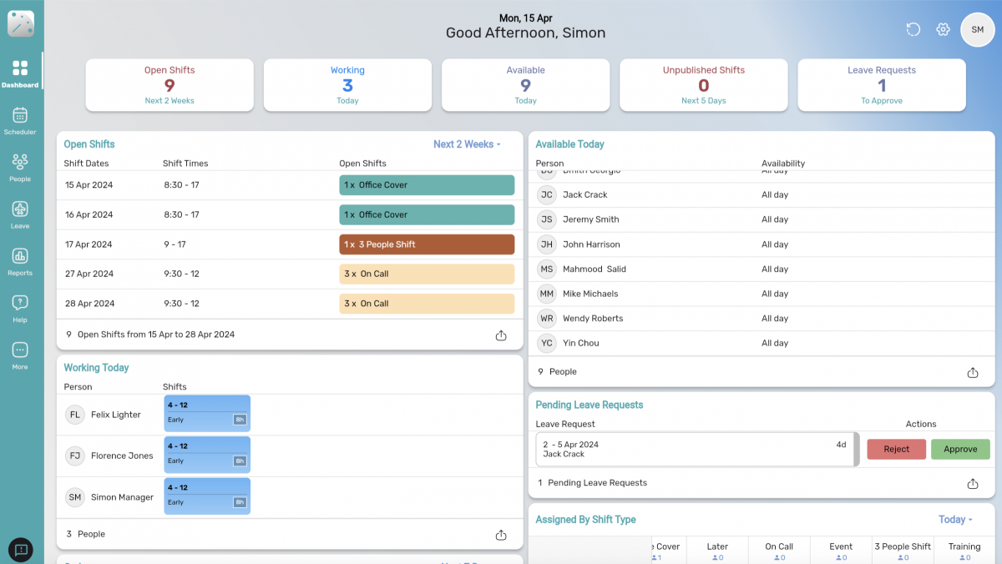Export the Open Shifts list via share icon
This screenshot has width=1002, height=564.
[501, 335]
